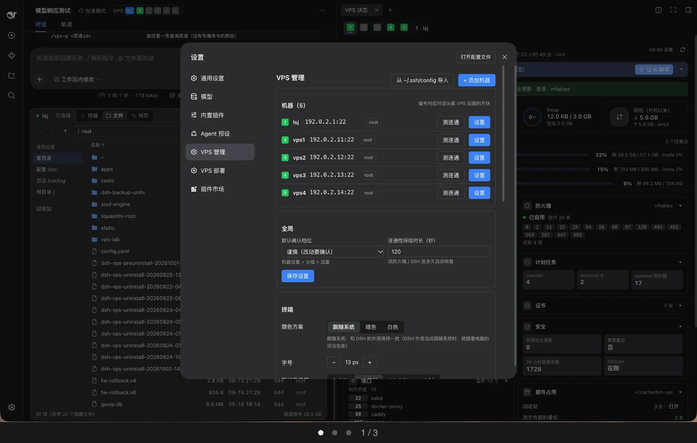Add new tab with plus icon
This screenshot has width=697, height=443.
click(x=390, y=10)
